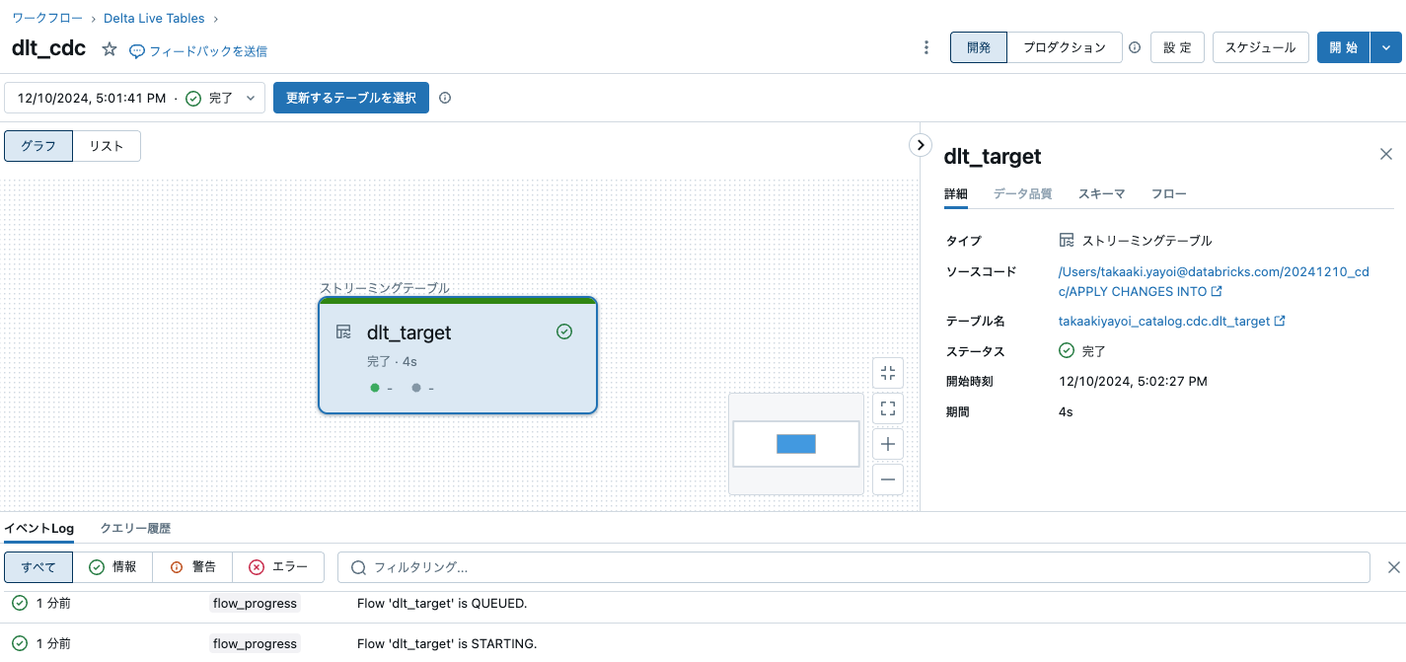1406x662 pixels.
Task: Select the クエリー履歴 tab
Action: tap(135, 529)
